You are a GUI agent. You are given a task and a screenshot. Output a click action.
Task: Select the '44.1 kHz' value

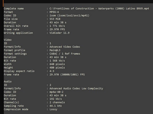coord(56,106)
